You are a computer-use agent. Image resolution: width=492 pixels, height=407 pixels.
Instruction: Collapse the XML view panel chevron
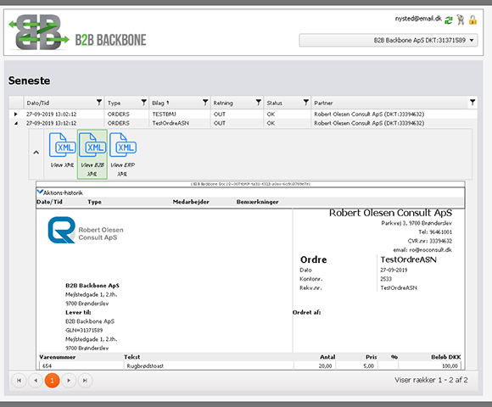point(36,153)
